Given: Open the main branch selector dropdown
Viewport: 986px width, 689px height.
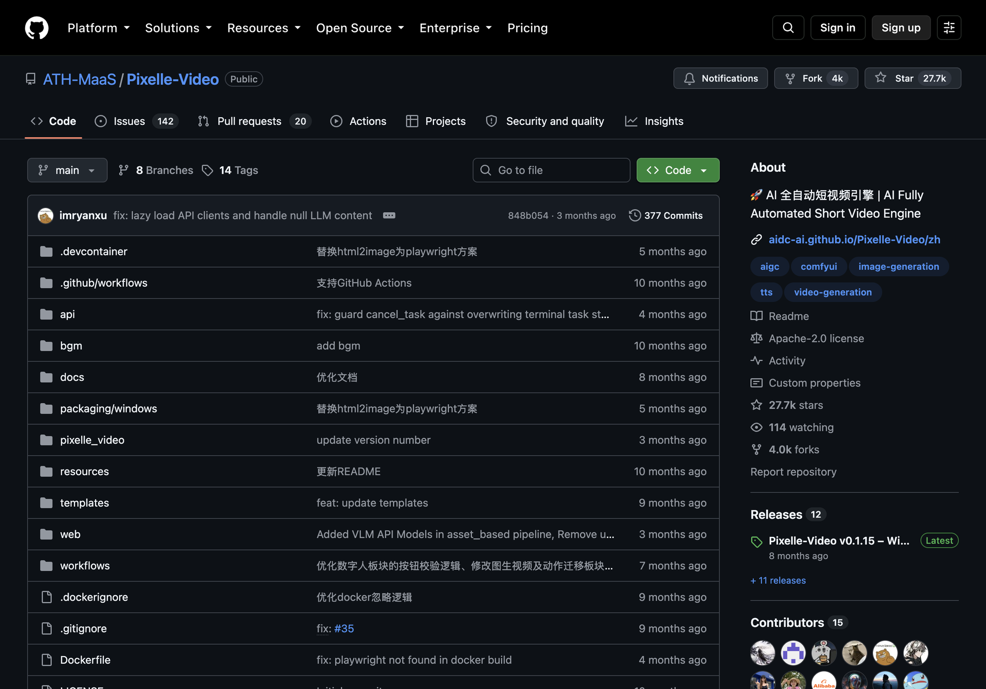Looking at the screenshot, I should click(x=67, y=170).
